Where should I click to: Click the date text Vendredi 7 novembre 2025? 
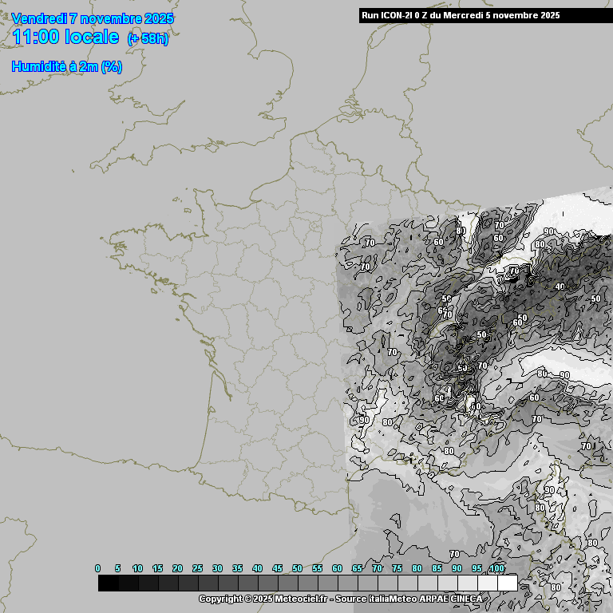click(93, 18)
